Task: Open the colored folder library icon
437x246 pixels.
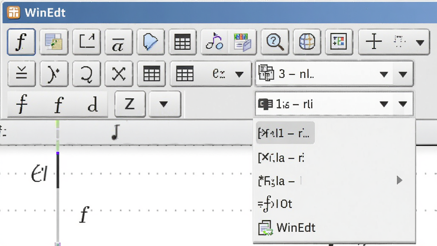Action: (242, 42)
